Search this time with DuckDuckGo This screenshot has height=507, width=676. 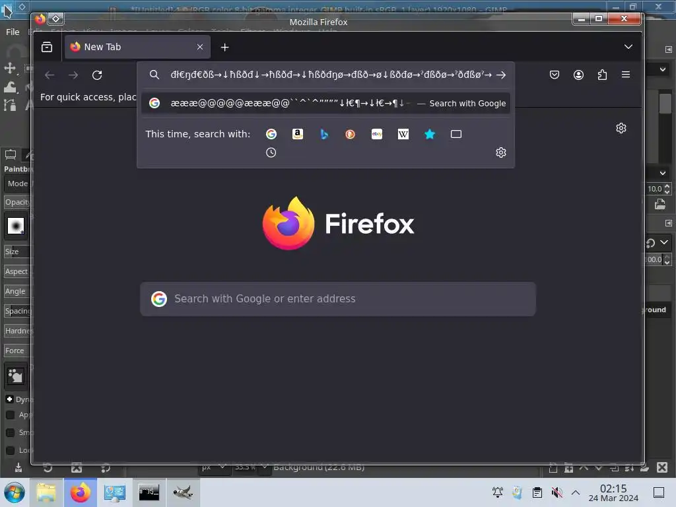pos(350,134)
